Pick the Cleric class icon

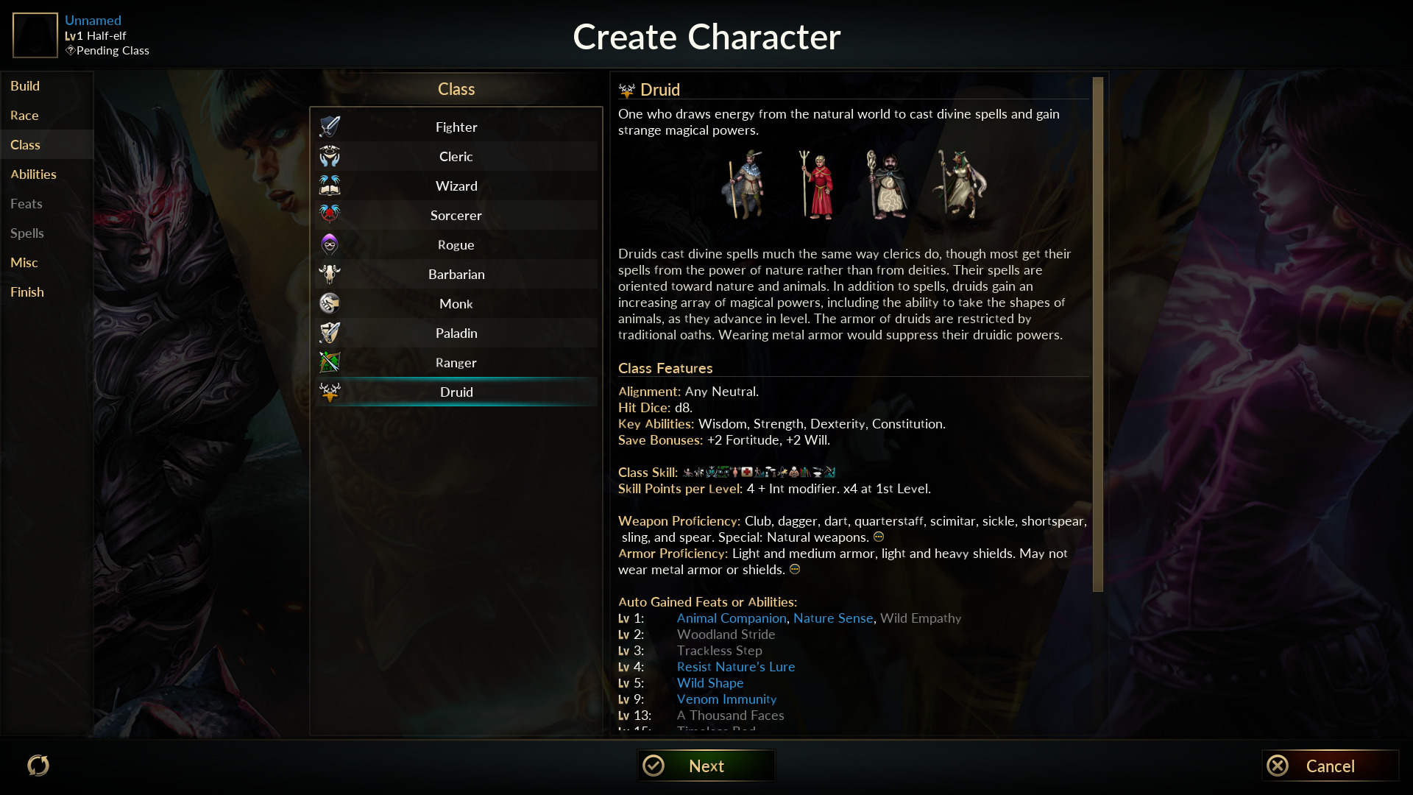coord(329,156)
